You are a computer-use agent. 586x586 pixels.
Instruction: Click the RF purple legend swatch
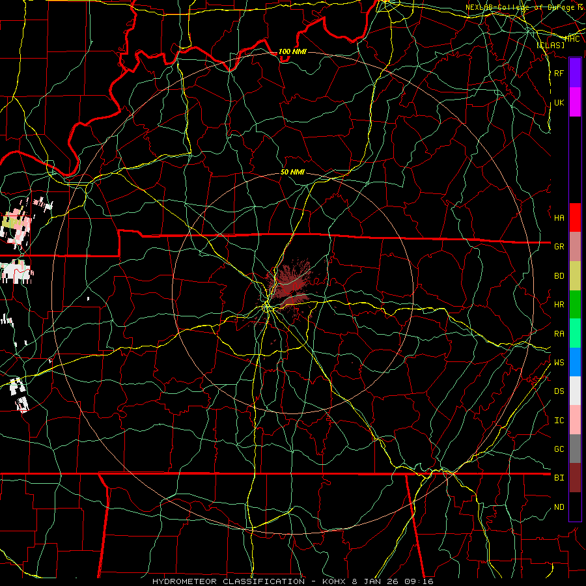point(575,73)
